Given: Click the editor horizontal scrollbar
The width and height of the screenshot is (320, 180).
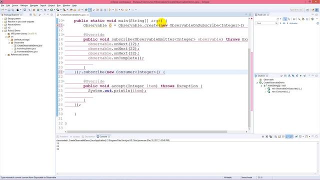Looking at the screenshot, I should 147,132.
